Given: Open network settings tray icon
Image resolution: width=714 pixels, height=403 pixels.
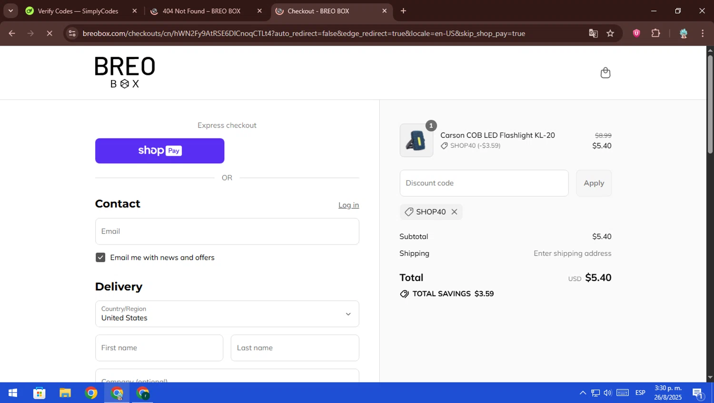Looking at the screenshot, I should 595,393.
